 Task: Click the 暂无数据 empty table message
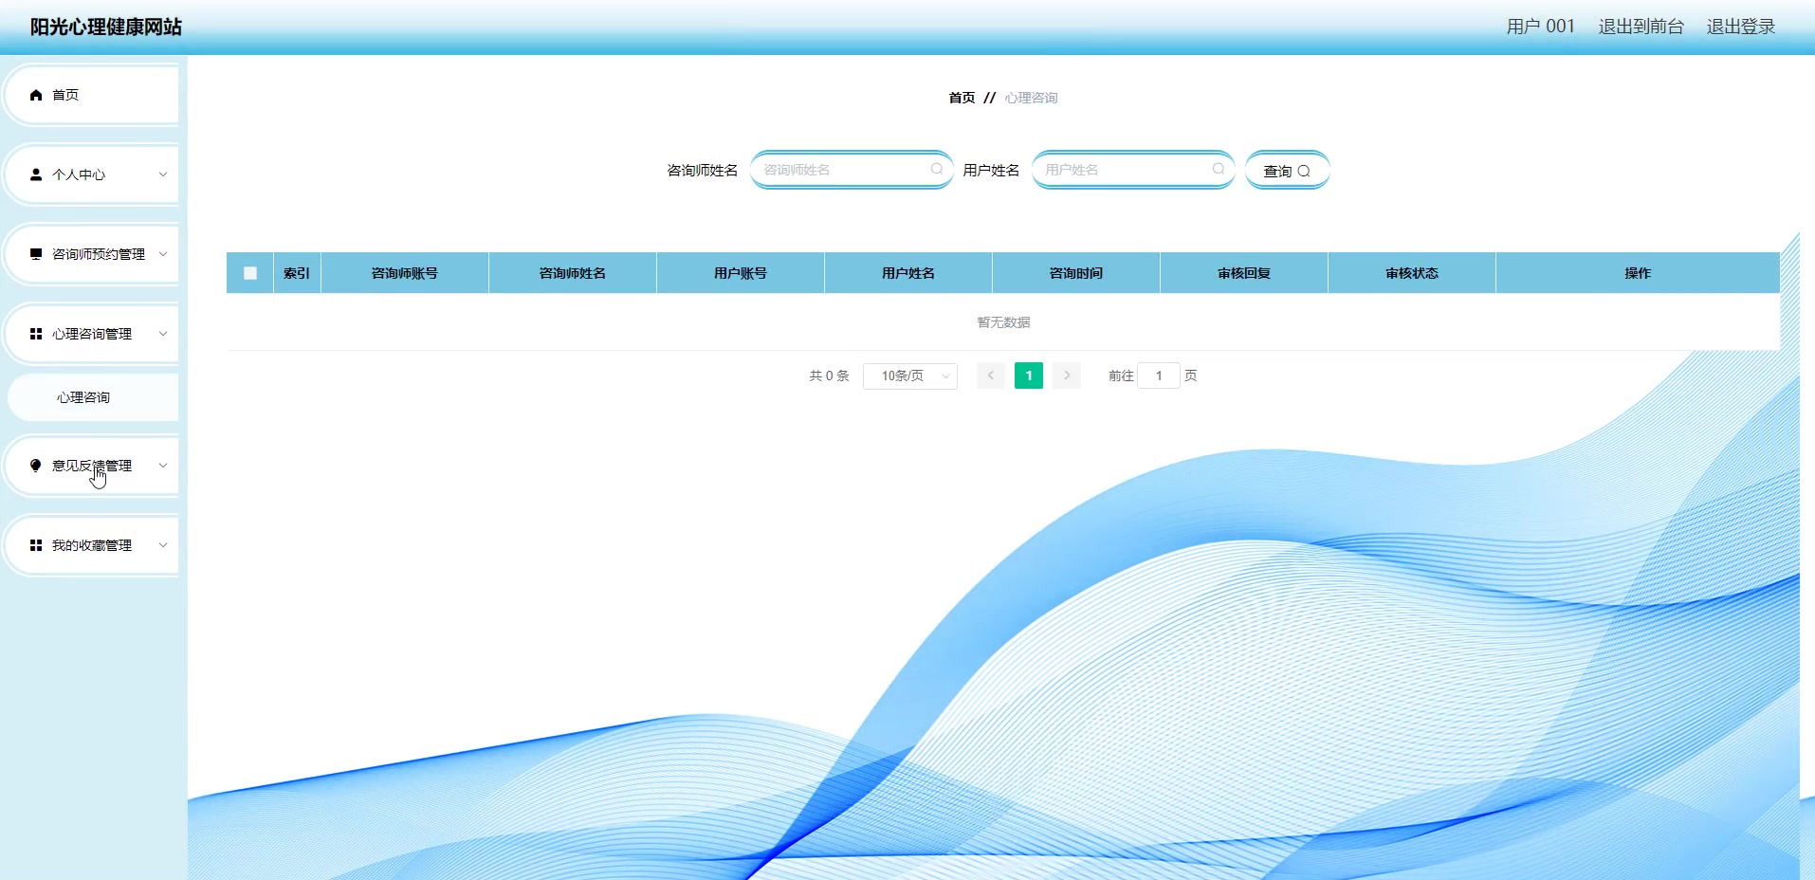click(x=1003, y=322)
